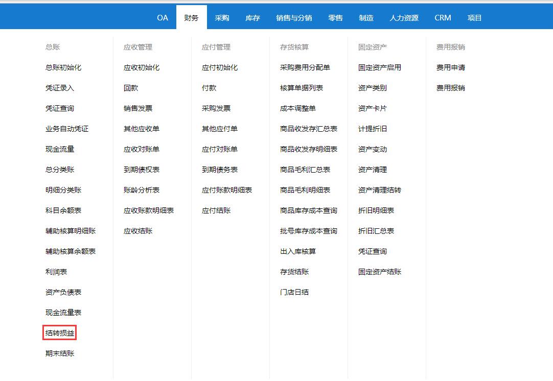Open 其他应收单
The image size is (553, 381).
[x=142, y=129]
